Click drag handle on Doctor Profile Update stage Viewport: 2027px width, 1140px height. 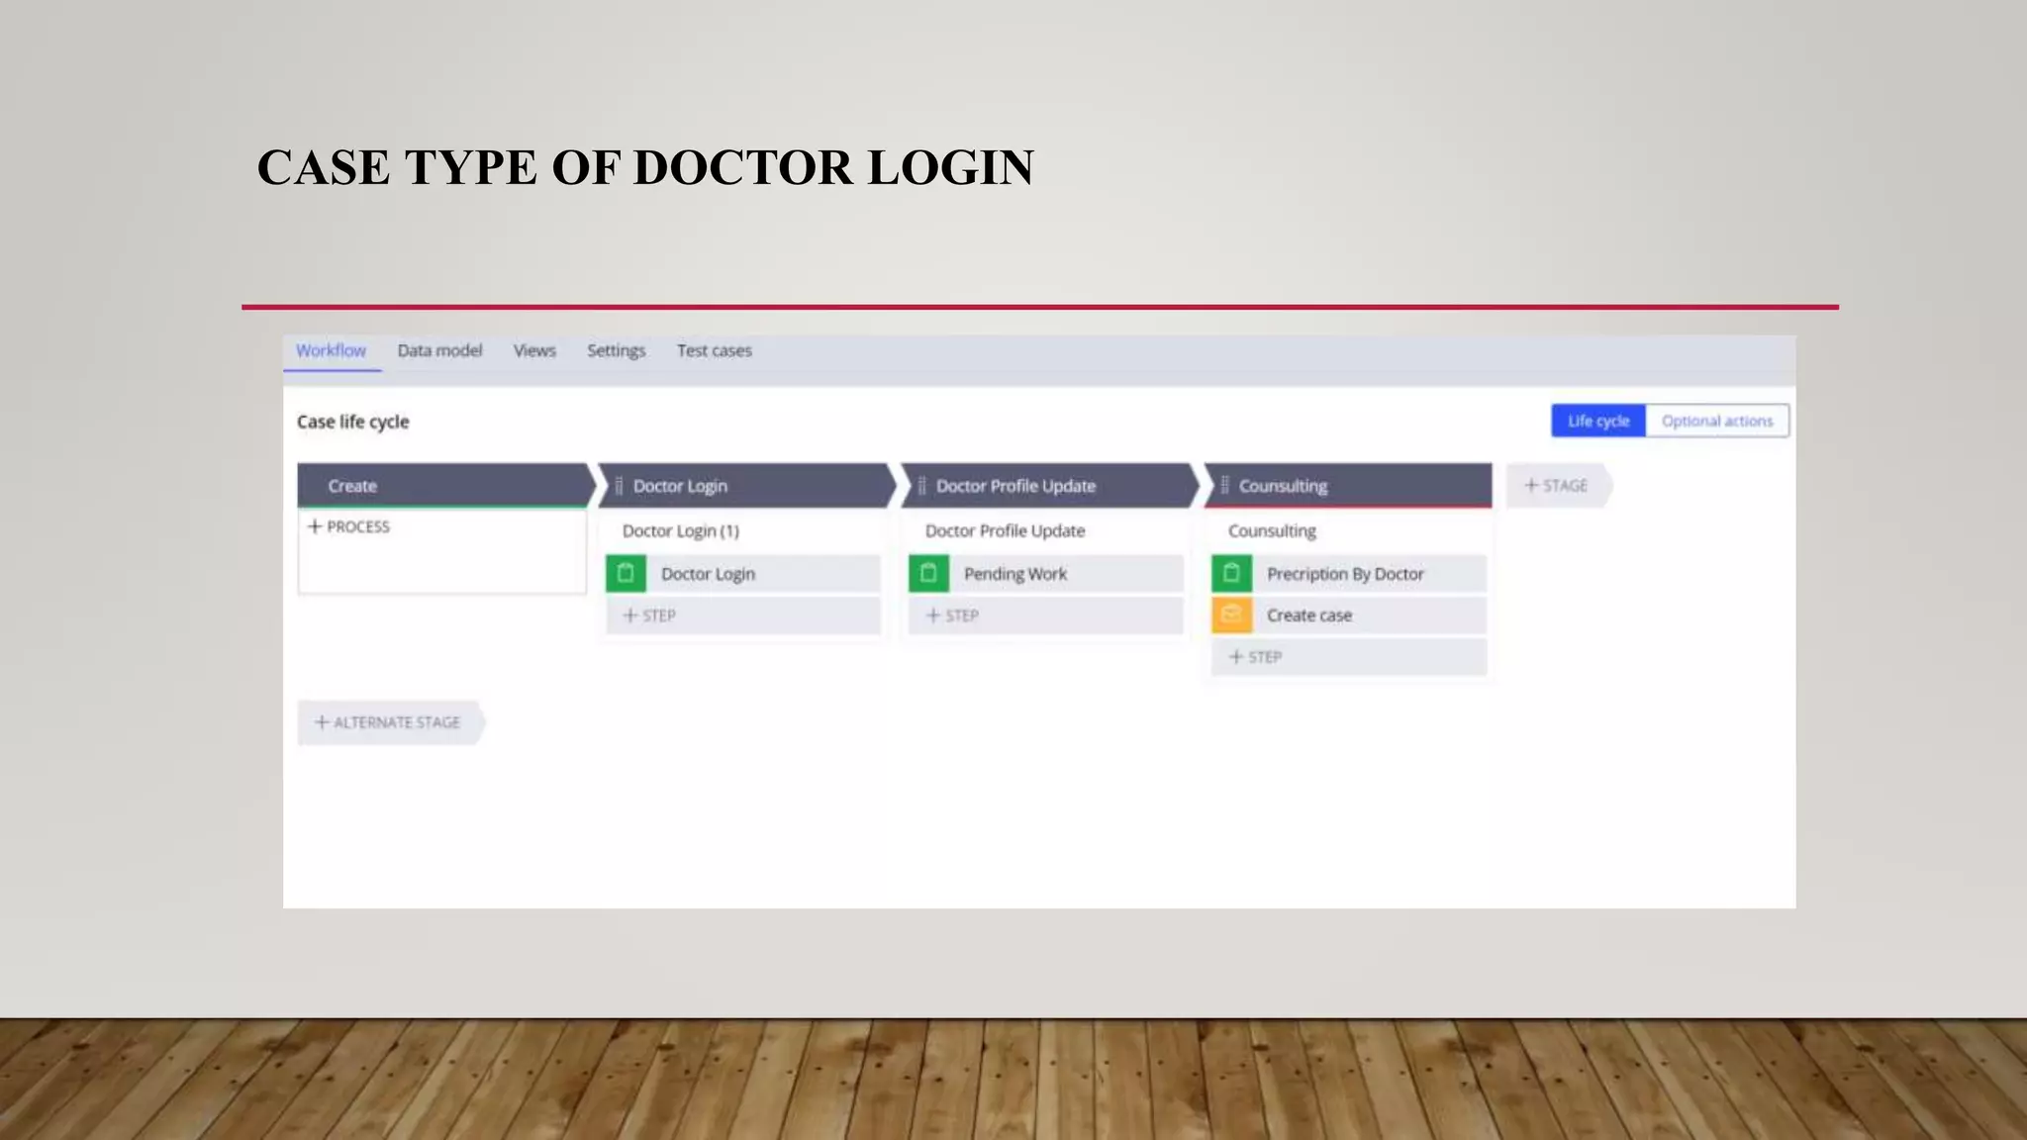(x=921, y=486)
